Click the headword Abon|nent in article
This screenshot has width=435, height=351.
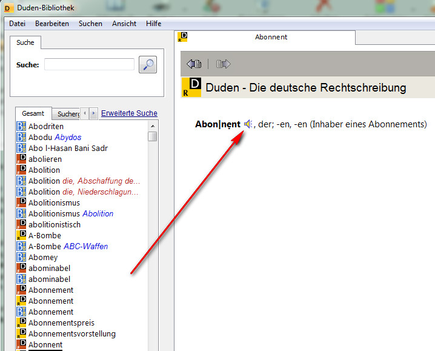(x=217, y=124)
